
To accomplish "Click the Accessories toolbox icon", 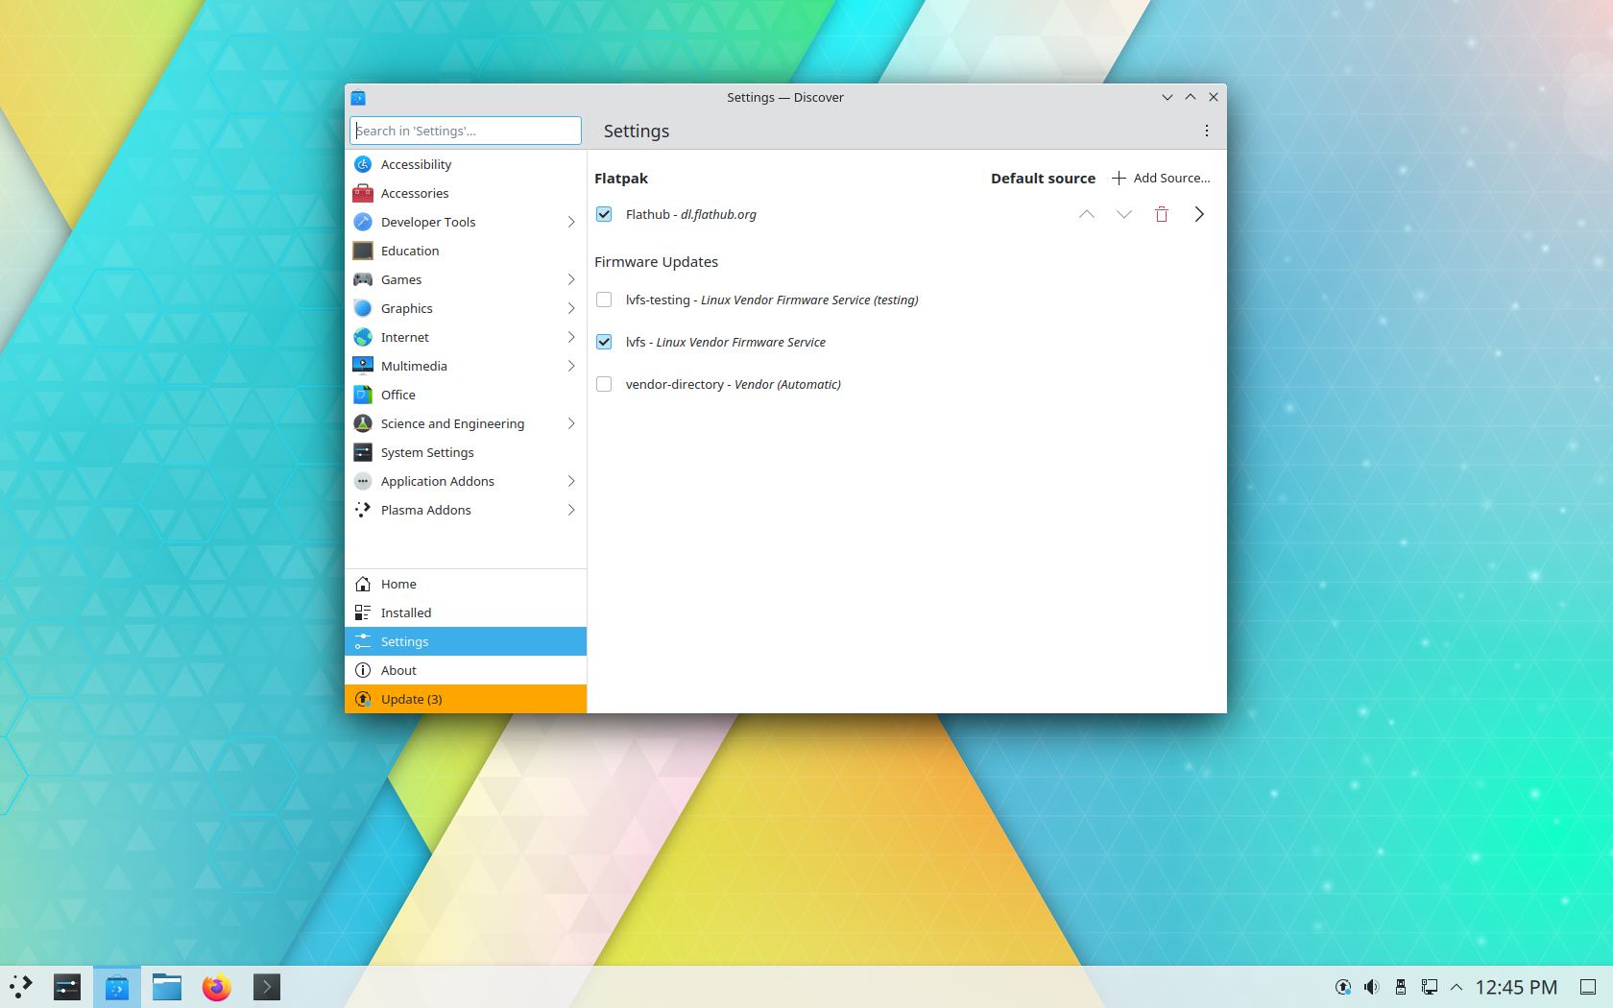I will 363,193.
